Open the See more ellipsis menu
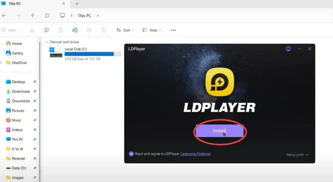Screen dimensions: 333x182 pyautogui.click(x=173, y=30)
